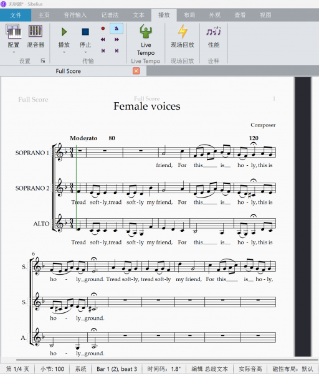Click the 现场回放 lightning bolt icon
This screenshot has height=374, width=319.
tap(183, 31)
